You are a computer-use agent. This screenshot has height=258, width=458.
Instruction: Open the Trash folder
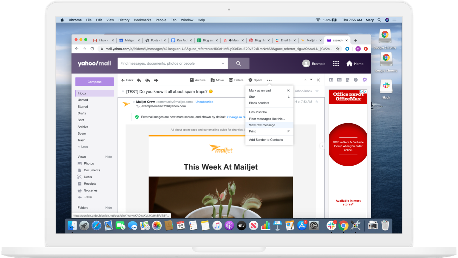tap(82, 140)
